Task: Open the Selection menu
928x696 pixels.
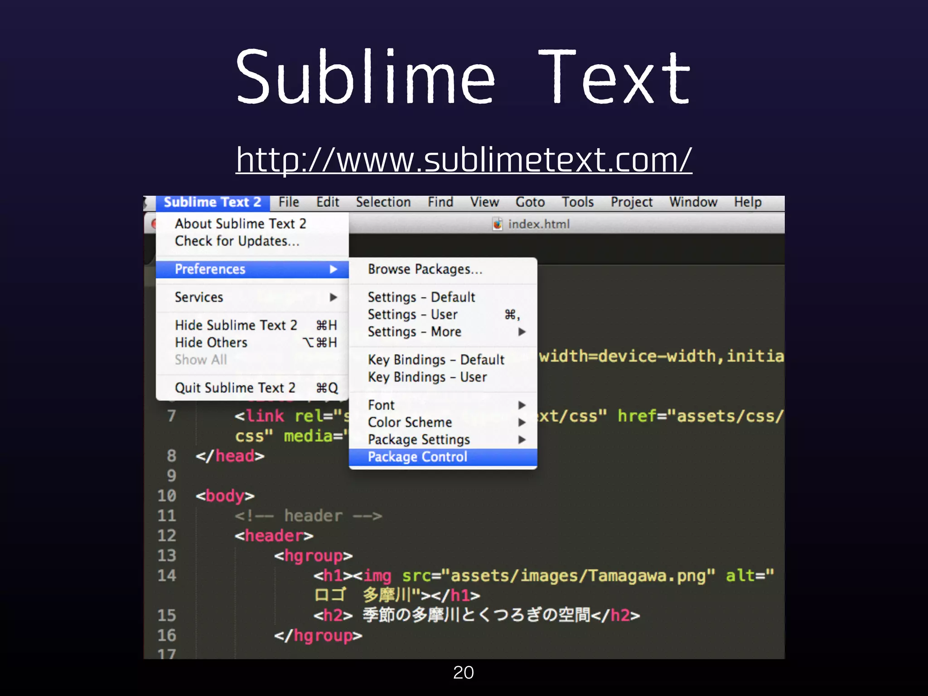Action: tap(383, 202)
